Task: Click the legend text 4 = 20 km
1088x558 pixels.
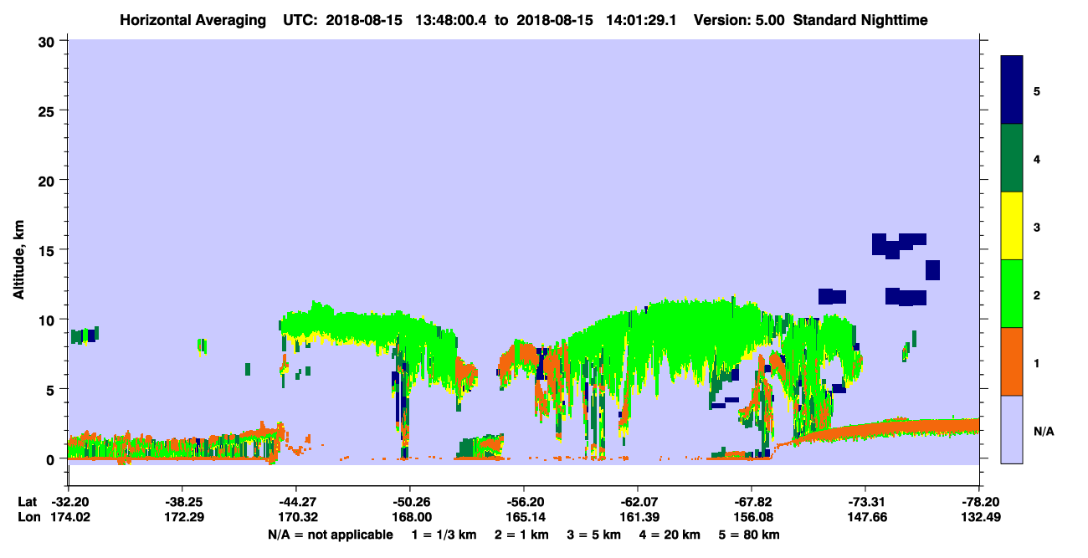Action: click(x=670, y=535)
